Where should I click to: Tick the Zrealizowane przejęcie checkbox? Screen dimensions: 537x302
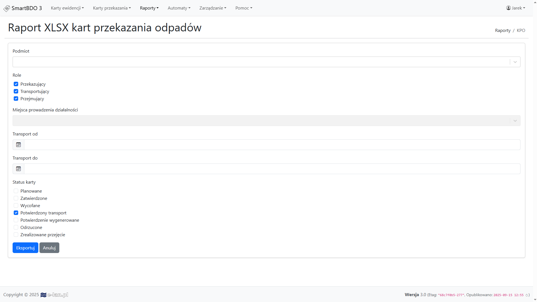tap(16, 235)
